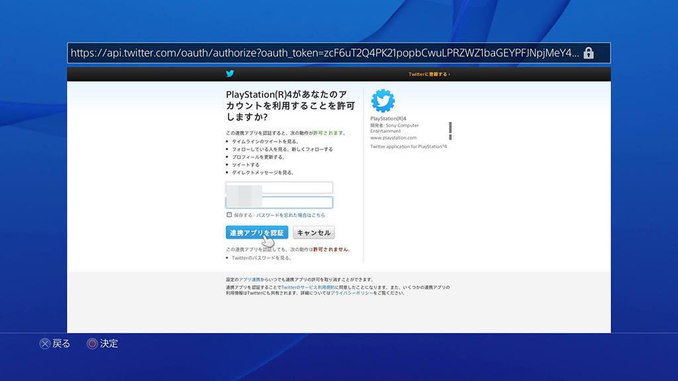The width and height of the screenshot is (678, 381).
Task: Click the PlayStation(R)4 app gear badge icon
Action: [x=383, y=101]
